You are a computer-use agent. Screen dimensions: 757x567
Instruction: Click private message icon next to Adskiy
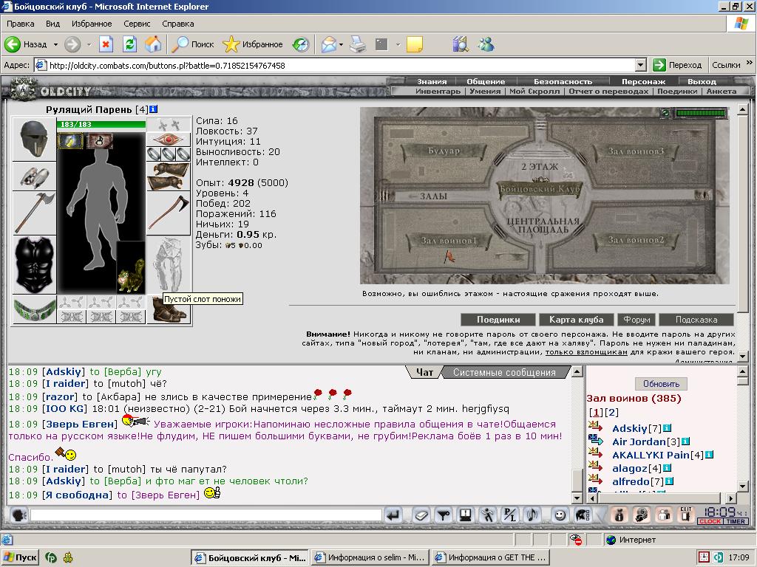pyautogui.click(x=596, y=427)
